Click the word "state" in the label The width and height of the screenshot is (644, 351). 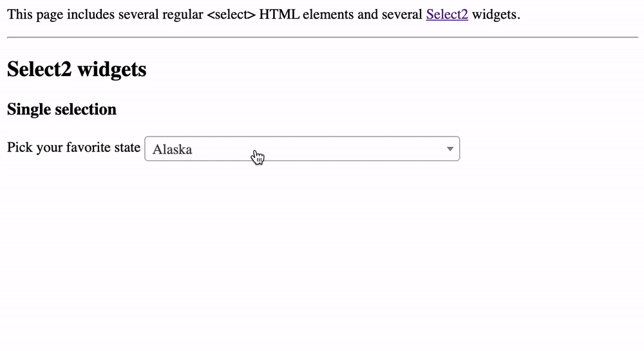pyautogui.click(x=126, y=147)
